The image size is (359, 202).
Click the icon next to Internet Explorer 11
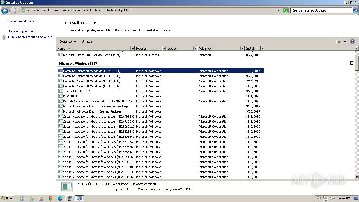click(61, 91)
